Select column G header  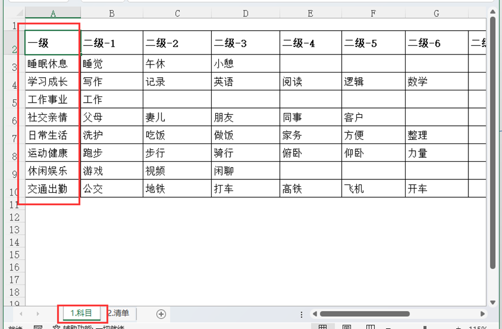click(x=436, y=13)
